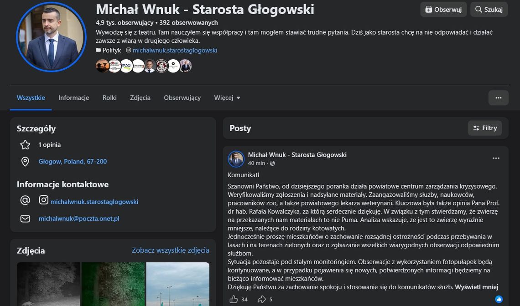Click the location pin icon in Szczegóły
The image size is (520, 306).
coord(25,162)
